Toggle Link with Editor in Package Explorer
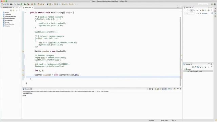The width and height of the screenshot is (217, 122). pos(14,11)
